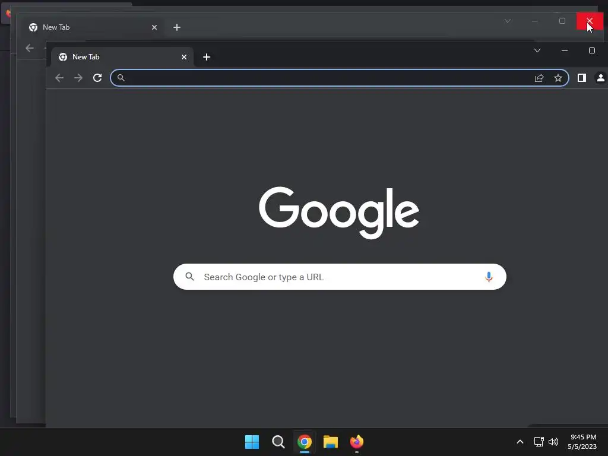608x456 pixels.
Task: Click the Chrome icon in the taskbar
Action: [305, 442]
